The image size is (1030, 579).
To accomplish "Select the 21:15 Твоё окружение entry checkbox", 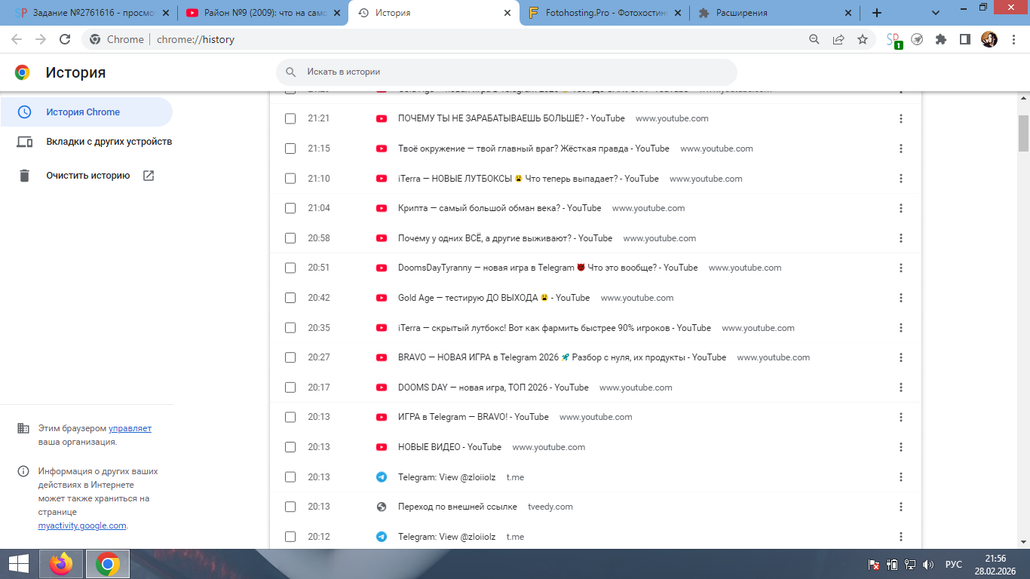I will coord(290,149).
